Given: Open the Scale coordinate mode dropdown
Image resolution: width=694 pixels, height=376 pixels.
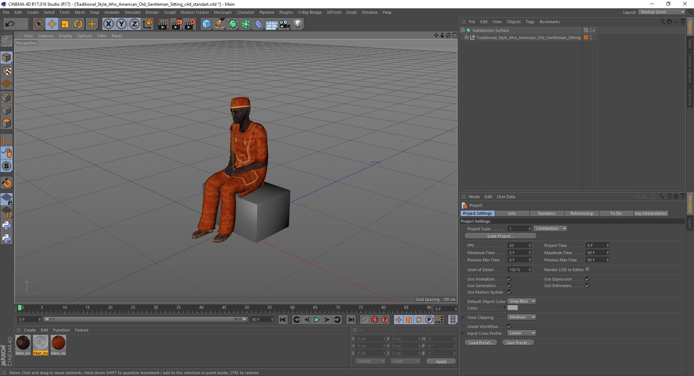Looking at the screenshot, I should click(x=406, y=361).
